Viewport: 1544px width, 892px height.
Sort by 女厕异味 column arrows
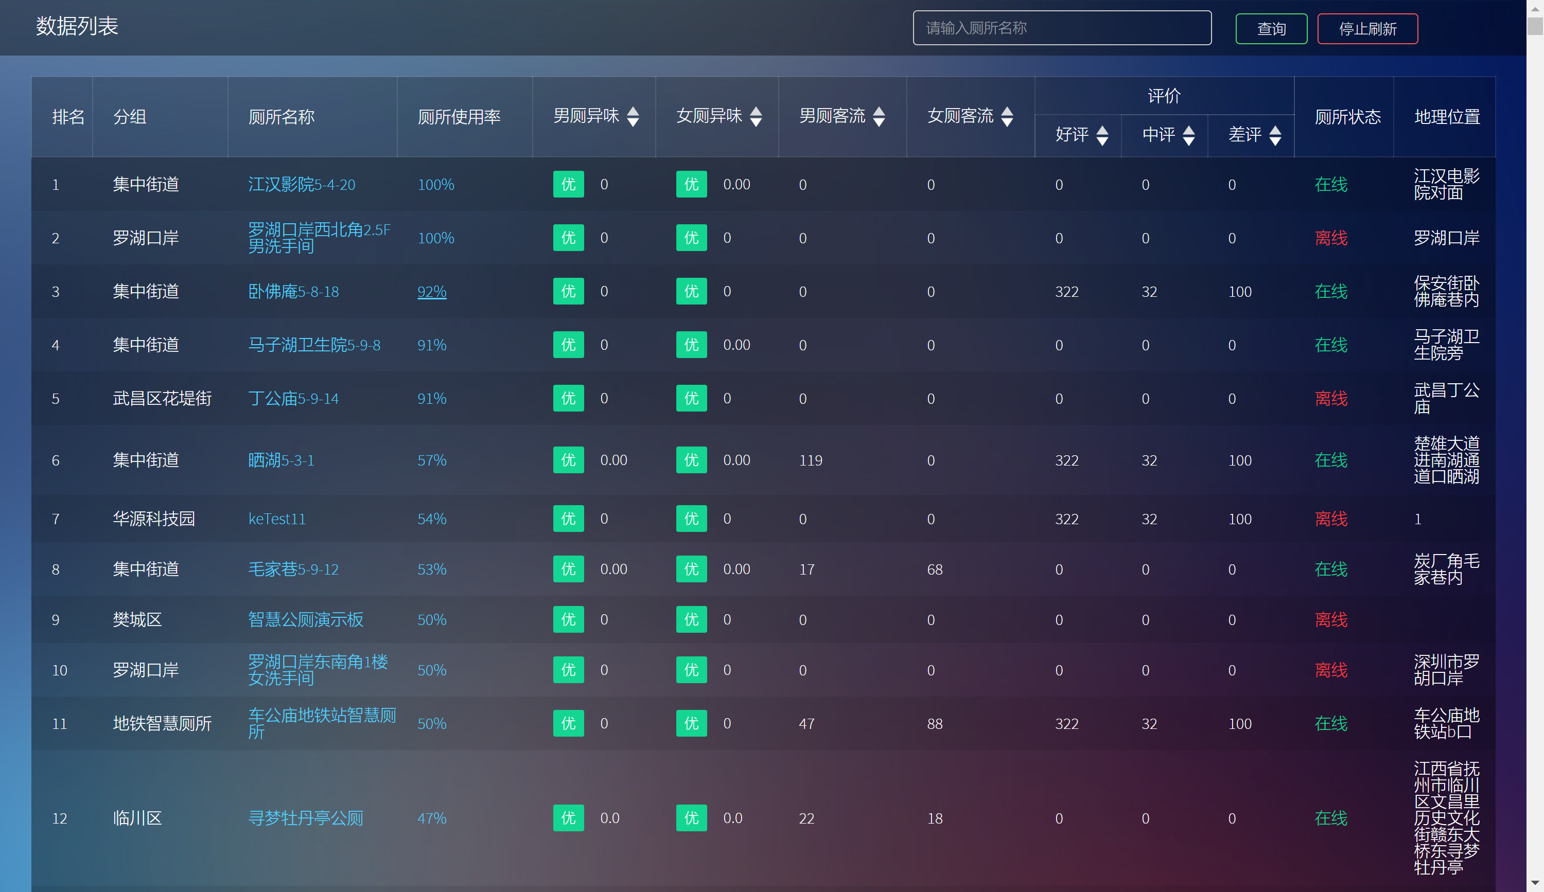click(756, 116)
